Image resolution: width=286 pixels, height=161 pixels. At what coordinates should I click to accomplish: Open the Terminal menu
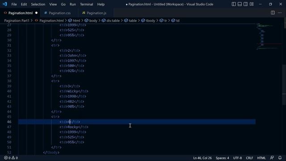[x=86, y=4]
